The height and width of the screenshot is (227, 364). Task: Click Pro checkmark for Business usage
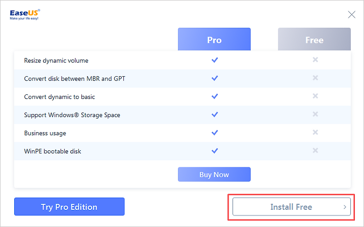click(215, 133)
